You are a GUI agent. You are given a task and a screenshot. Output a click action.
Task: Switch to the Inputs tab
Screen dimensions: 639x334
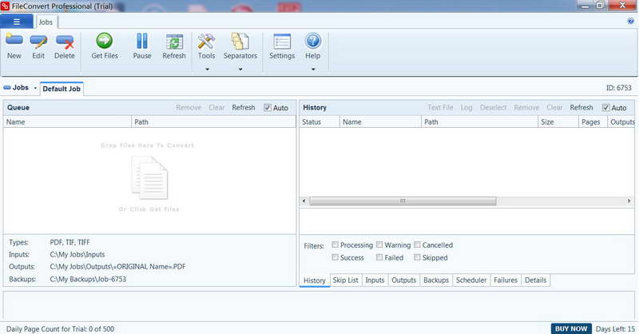375,280
